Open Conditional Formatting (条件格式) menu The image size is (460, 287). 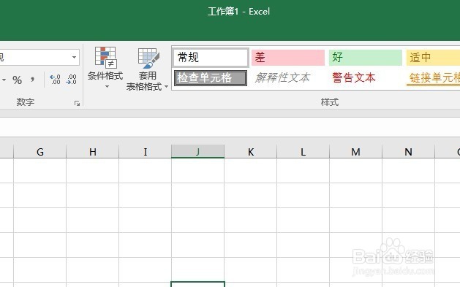(x=105, y=68)
